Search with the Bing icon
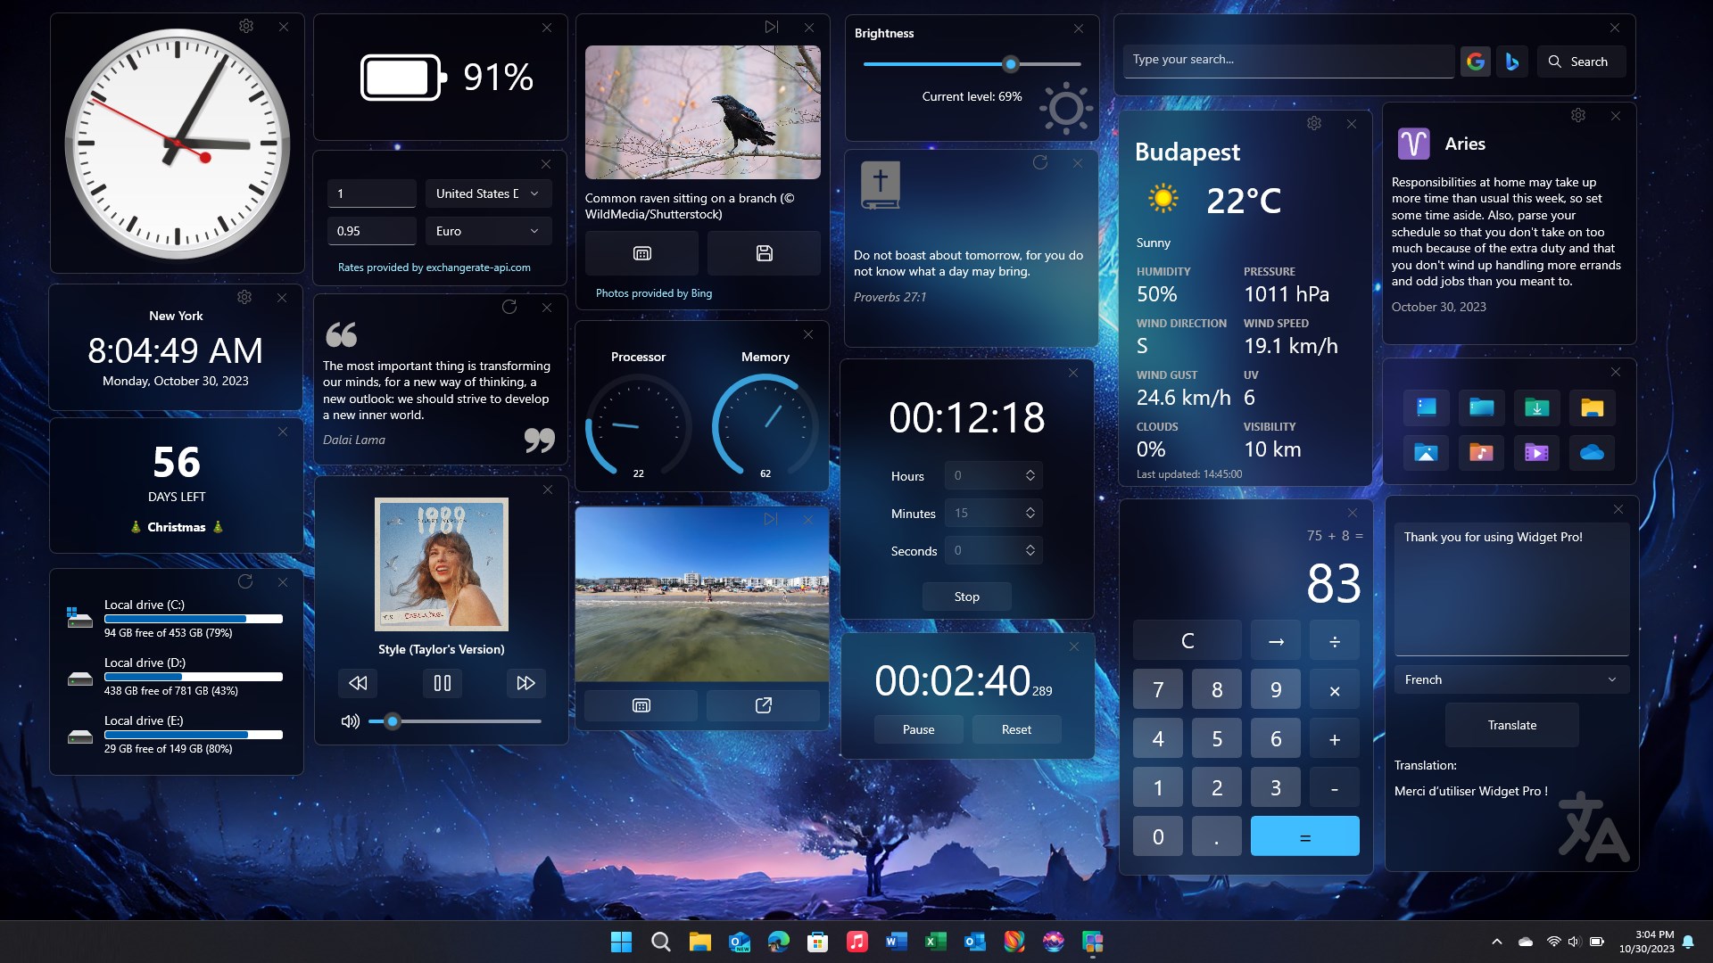The height and width of the screenshot is (963, 1713). coord(1511,61)
